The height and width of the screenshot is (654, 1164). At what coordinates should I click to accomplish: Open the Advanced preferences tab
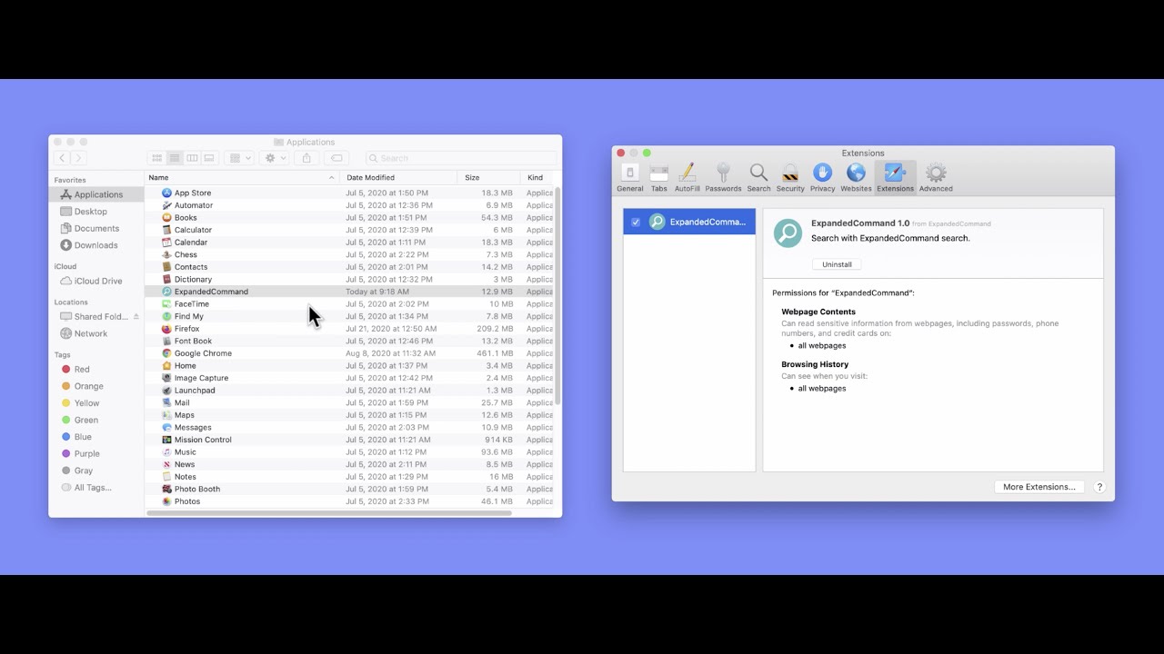[936, 178]
